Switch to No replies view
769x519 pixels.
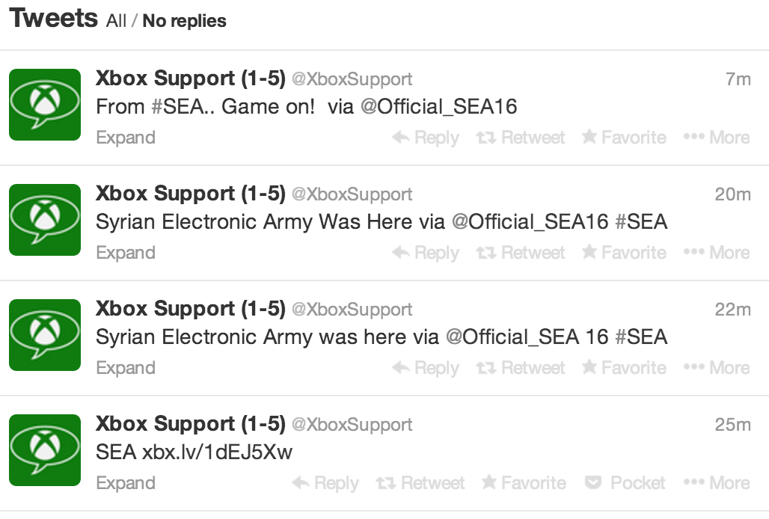184,21
